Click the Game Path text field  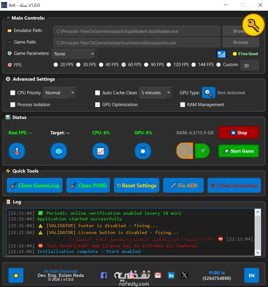[137, 42]
